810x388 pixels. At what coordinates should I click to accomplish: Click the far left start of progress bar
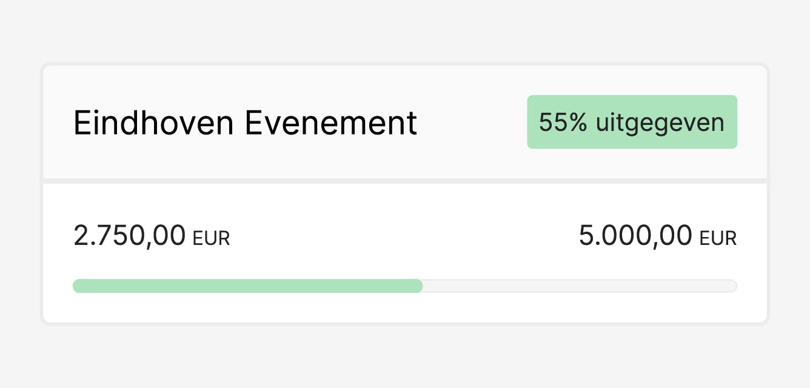pyautogui.click(x=77, y=286)
